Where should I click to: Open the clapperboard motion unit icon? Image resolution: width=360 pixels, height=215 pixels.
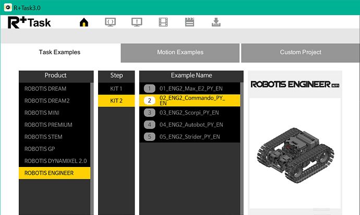[x=189, y=22]
